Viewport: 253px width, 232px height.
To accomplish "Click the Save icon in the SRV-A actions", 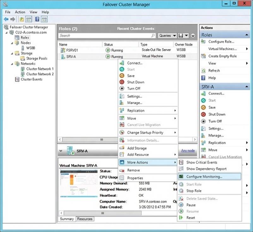I will (x=203, y=107).
